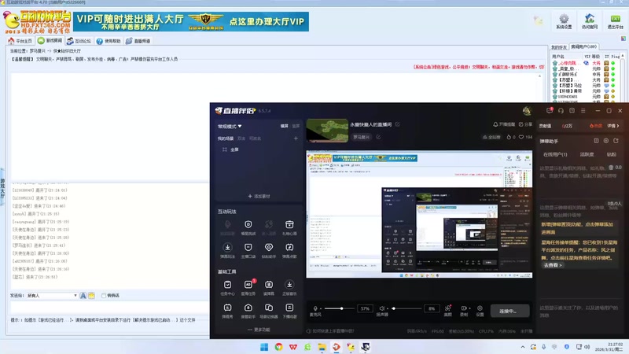Mute the microphone icon toggle

pos(315,308)
